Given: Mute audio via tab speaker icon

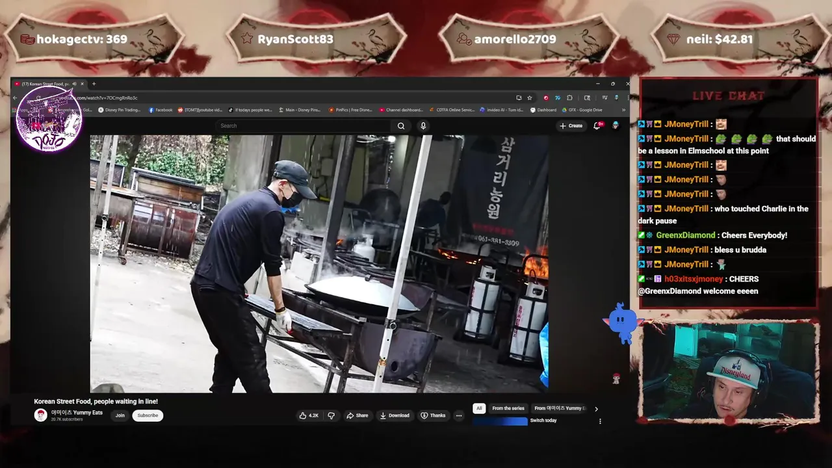Looking at the screenshot, I should 74,84.
